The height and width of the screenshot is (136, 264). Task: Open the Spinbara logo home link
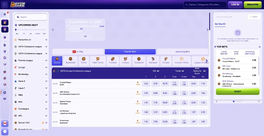click(18, 4)
